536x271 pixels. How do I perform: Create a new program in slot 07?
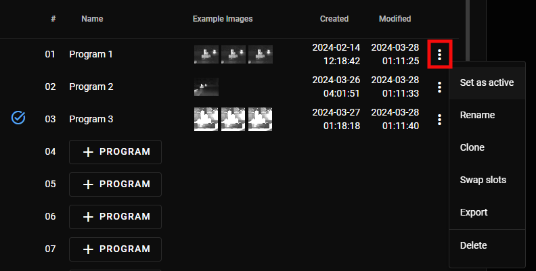(115, 249)
